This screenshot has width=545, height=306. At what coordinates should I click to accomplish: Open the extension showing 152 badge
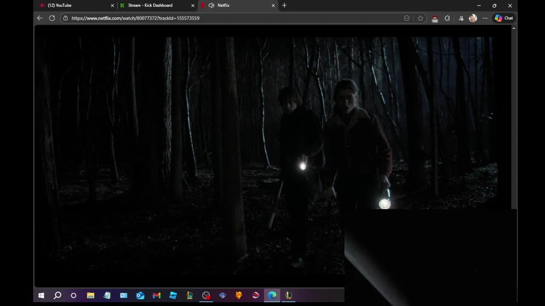[435, 18]
